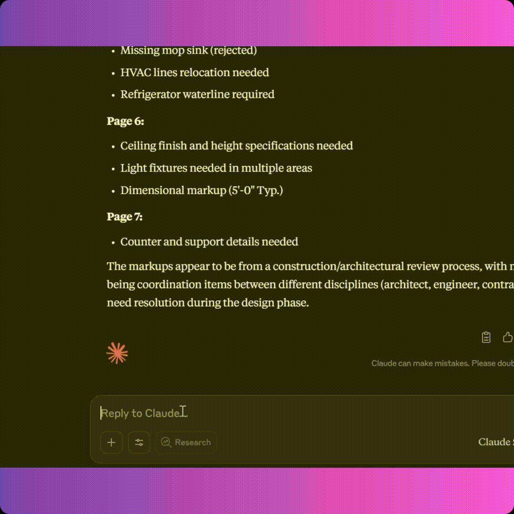Screen dimensions: 514x514
Task: Focus the Reply to Claude input field
Action: pyautogui.click(x=302, y=413)
